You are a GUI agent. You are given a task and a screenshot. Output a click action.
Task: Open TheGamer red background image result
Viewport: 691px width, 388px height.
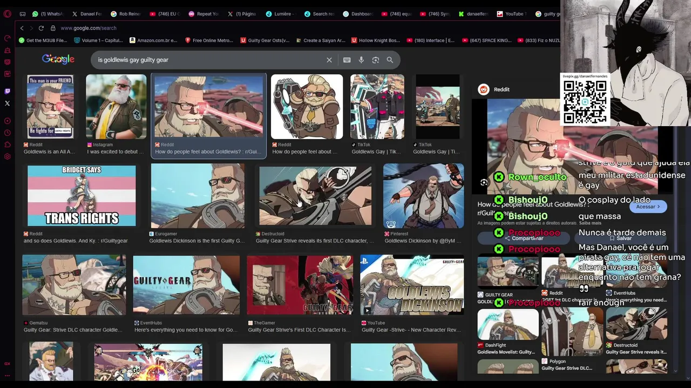click(x=300, y=285)
